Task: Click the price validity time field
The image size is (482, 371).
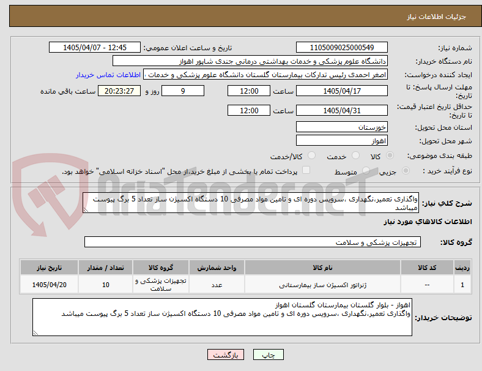Action: [x=249, y=110]
